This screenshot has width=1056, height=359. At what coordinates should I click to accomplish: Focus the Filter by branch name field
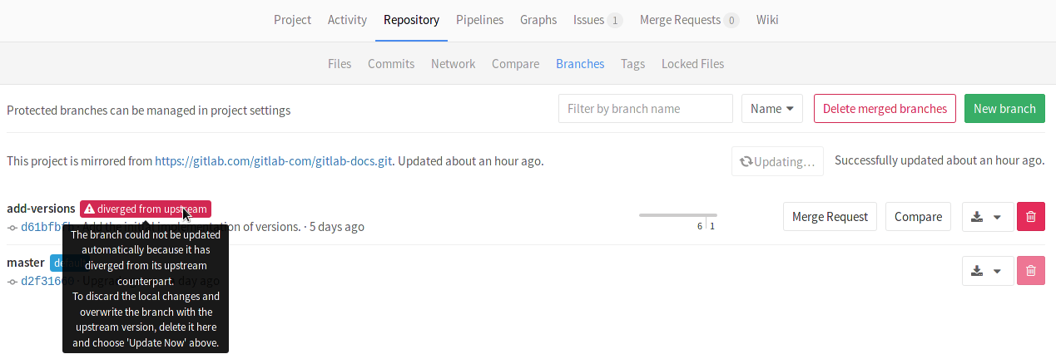(x=645, y=109)
